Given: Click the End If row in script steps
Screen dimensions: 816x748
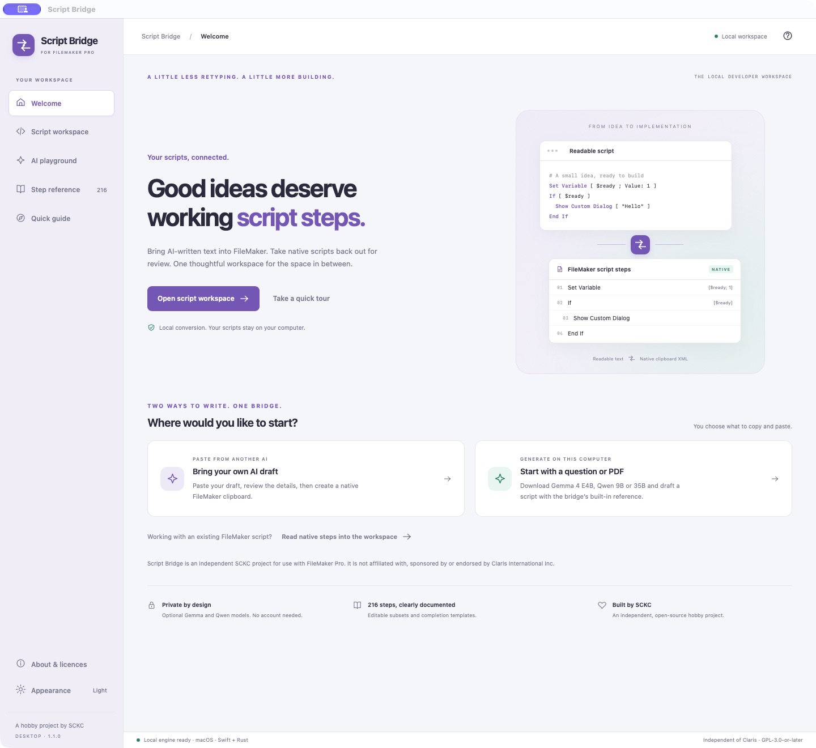Looking at the screenshot, I should 645,333.
